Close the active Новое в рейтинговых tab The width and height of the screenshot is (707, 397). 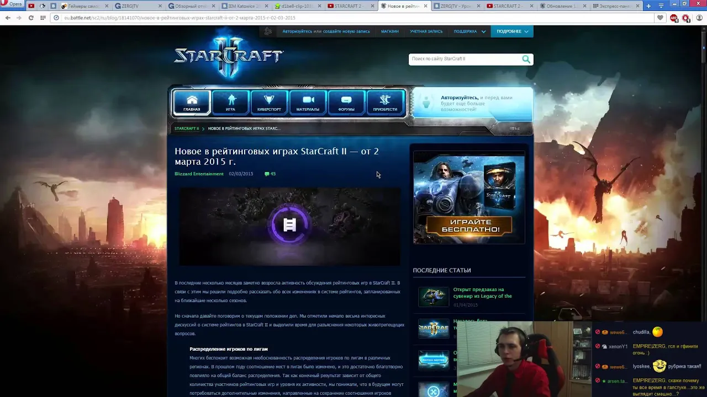pos(425,6)
